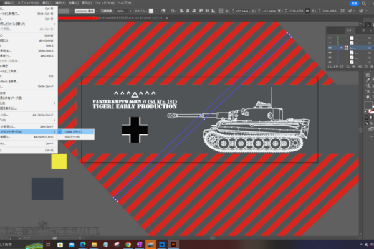This screenshot has height=249, width=374.
Task: Open the stroke profile dropdown
Action: click(x=97, y=11)
